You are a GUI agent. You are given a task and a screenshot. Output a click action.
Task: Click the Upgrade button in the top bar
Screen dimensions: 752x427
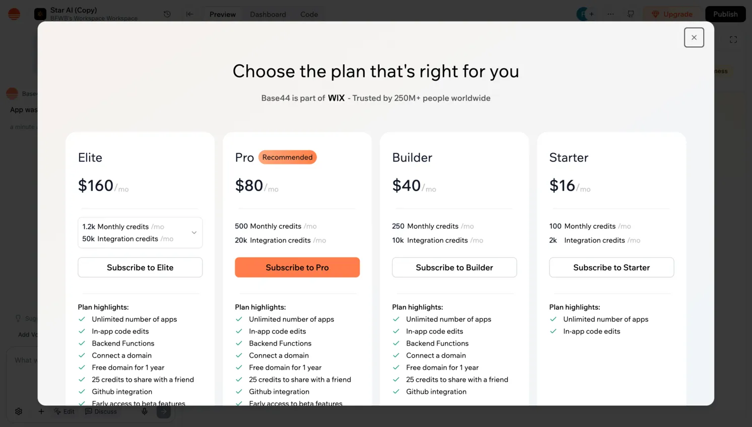pos(672,14)
